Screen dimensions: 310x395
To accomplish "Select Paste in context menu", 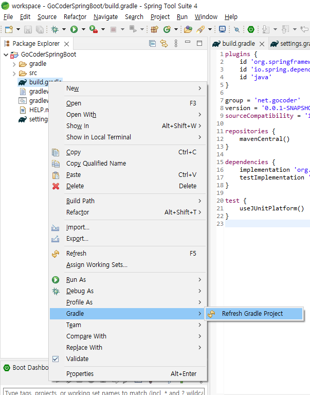I will point(128,175).
